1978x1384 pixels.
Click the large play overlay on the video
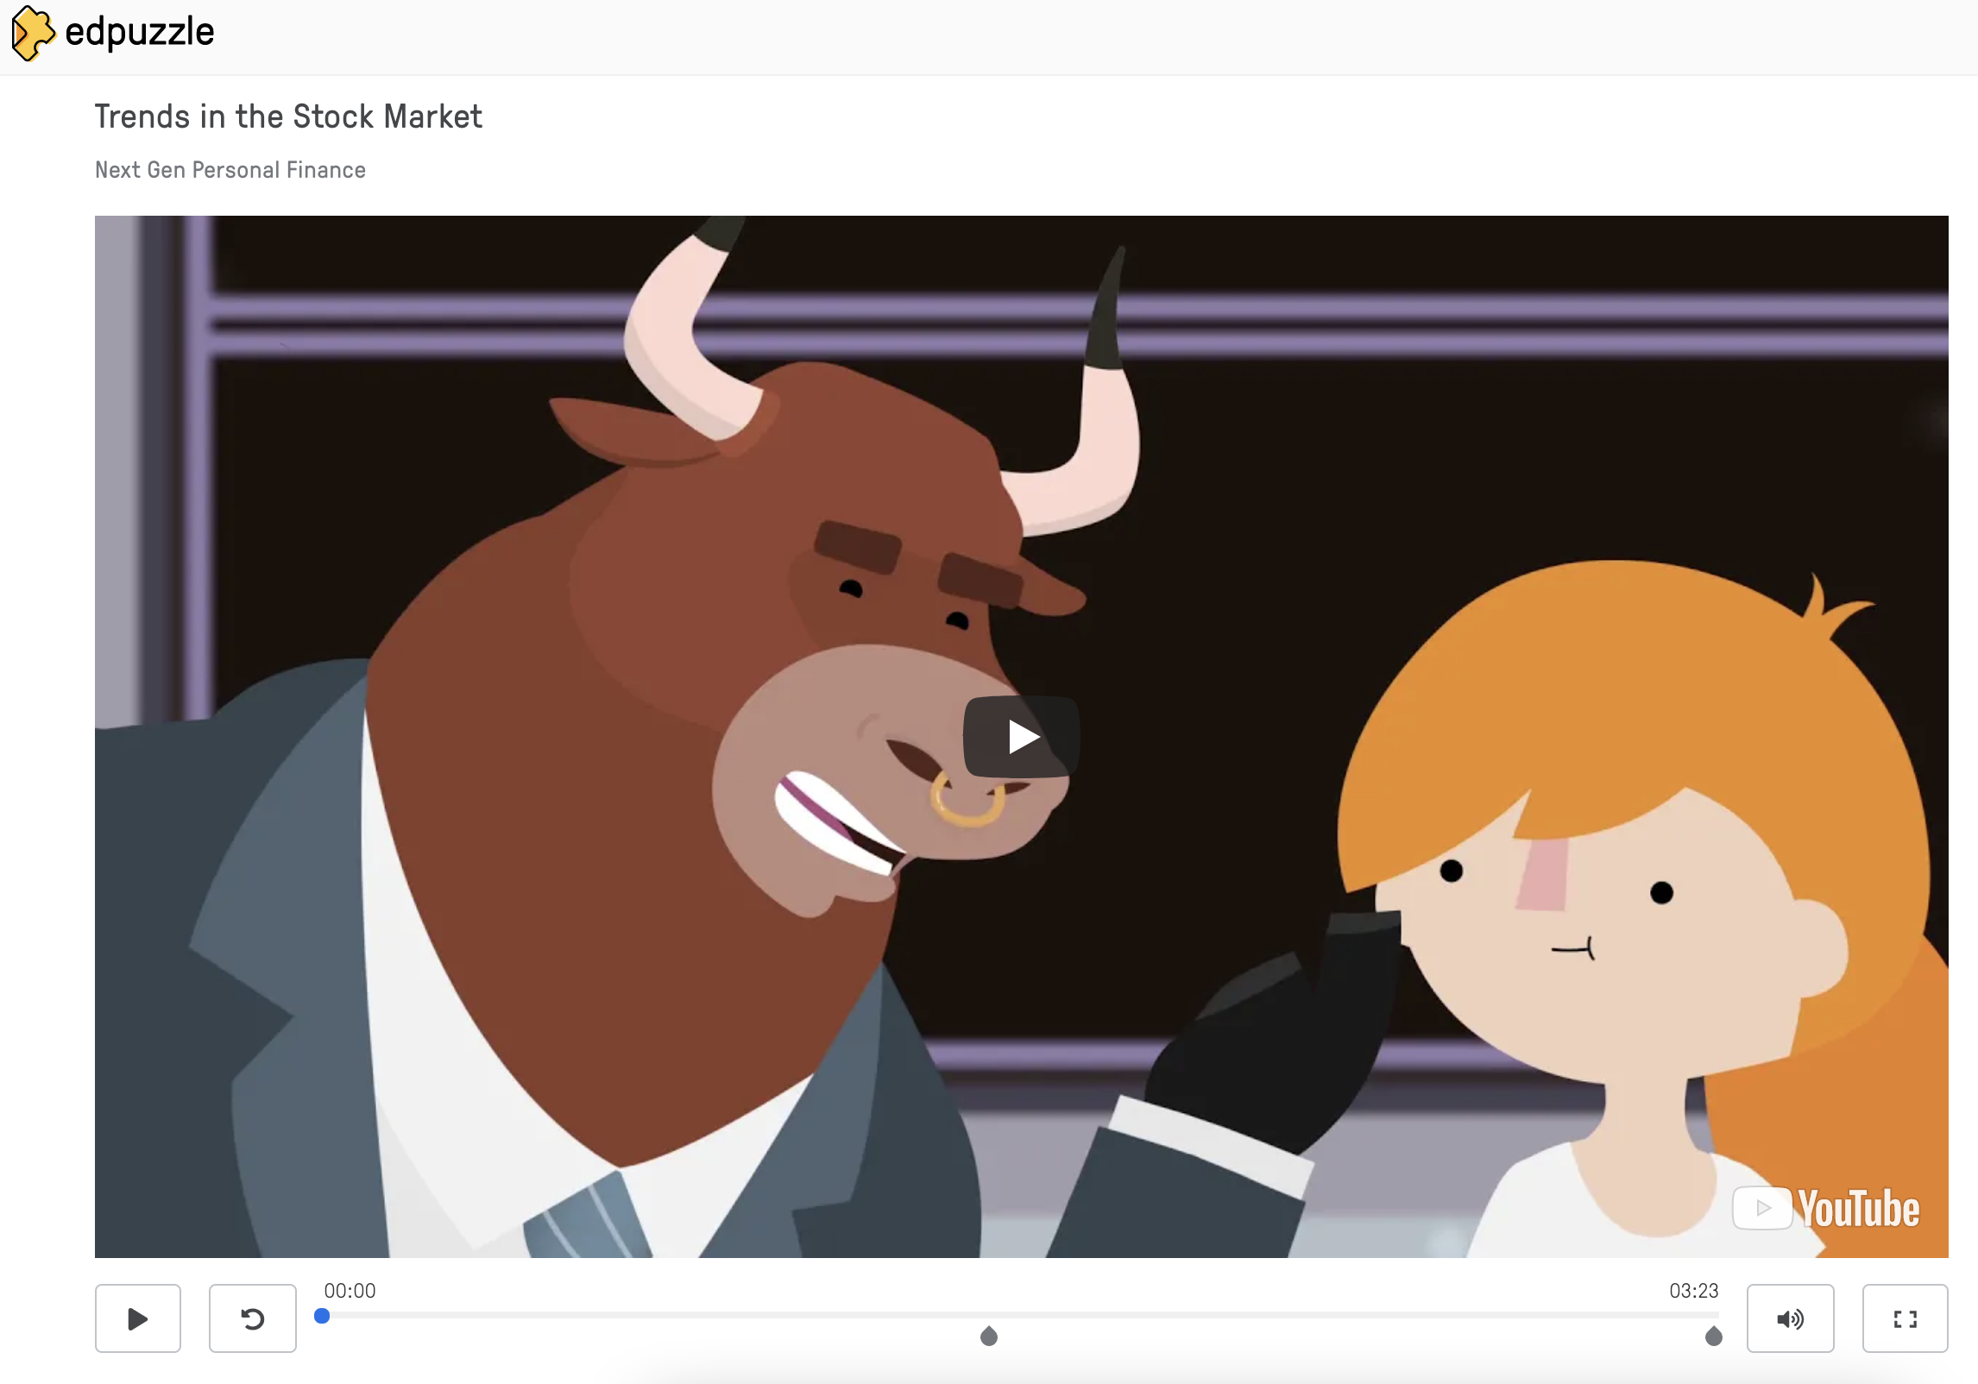(x=1022, y=737)
